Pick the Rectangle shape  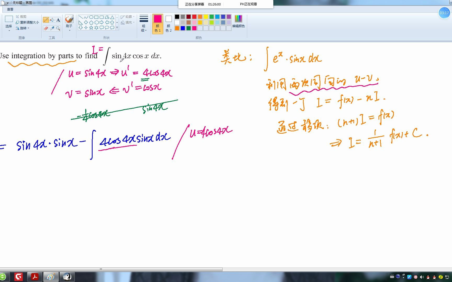(96, 17)
